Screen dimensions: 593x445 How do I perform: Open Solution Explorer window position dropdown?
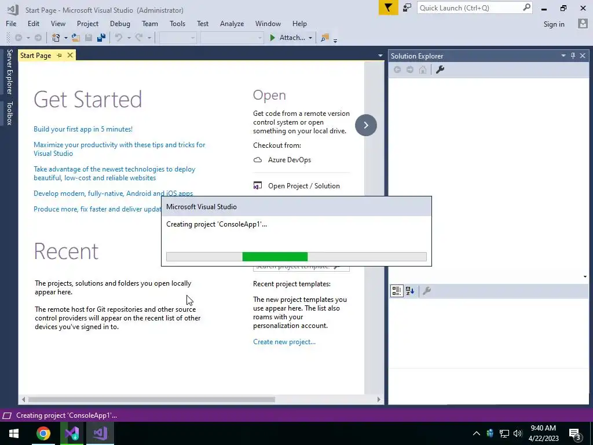click(x=563, y=56)
